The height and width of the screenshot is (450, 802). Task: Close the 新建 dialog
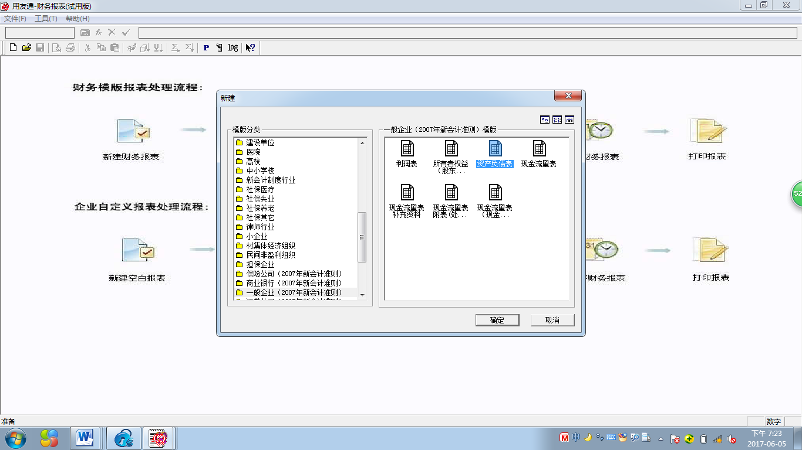568,96
